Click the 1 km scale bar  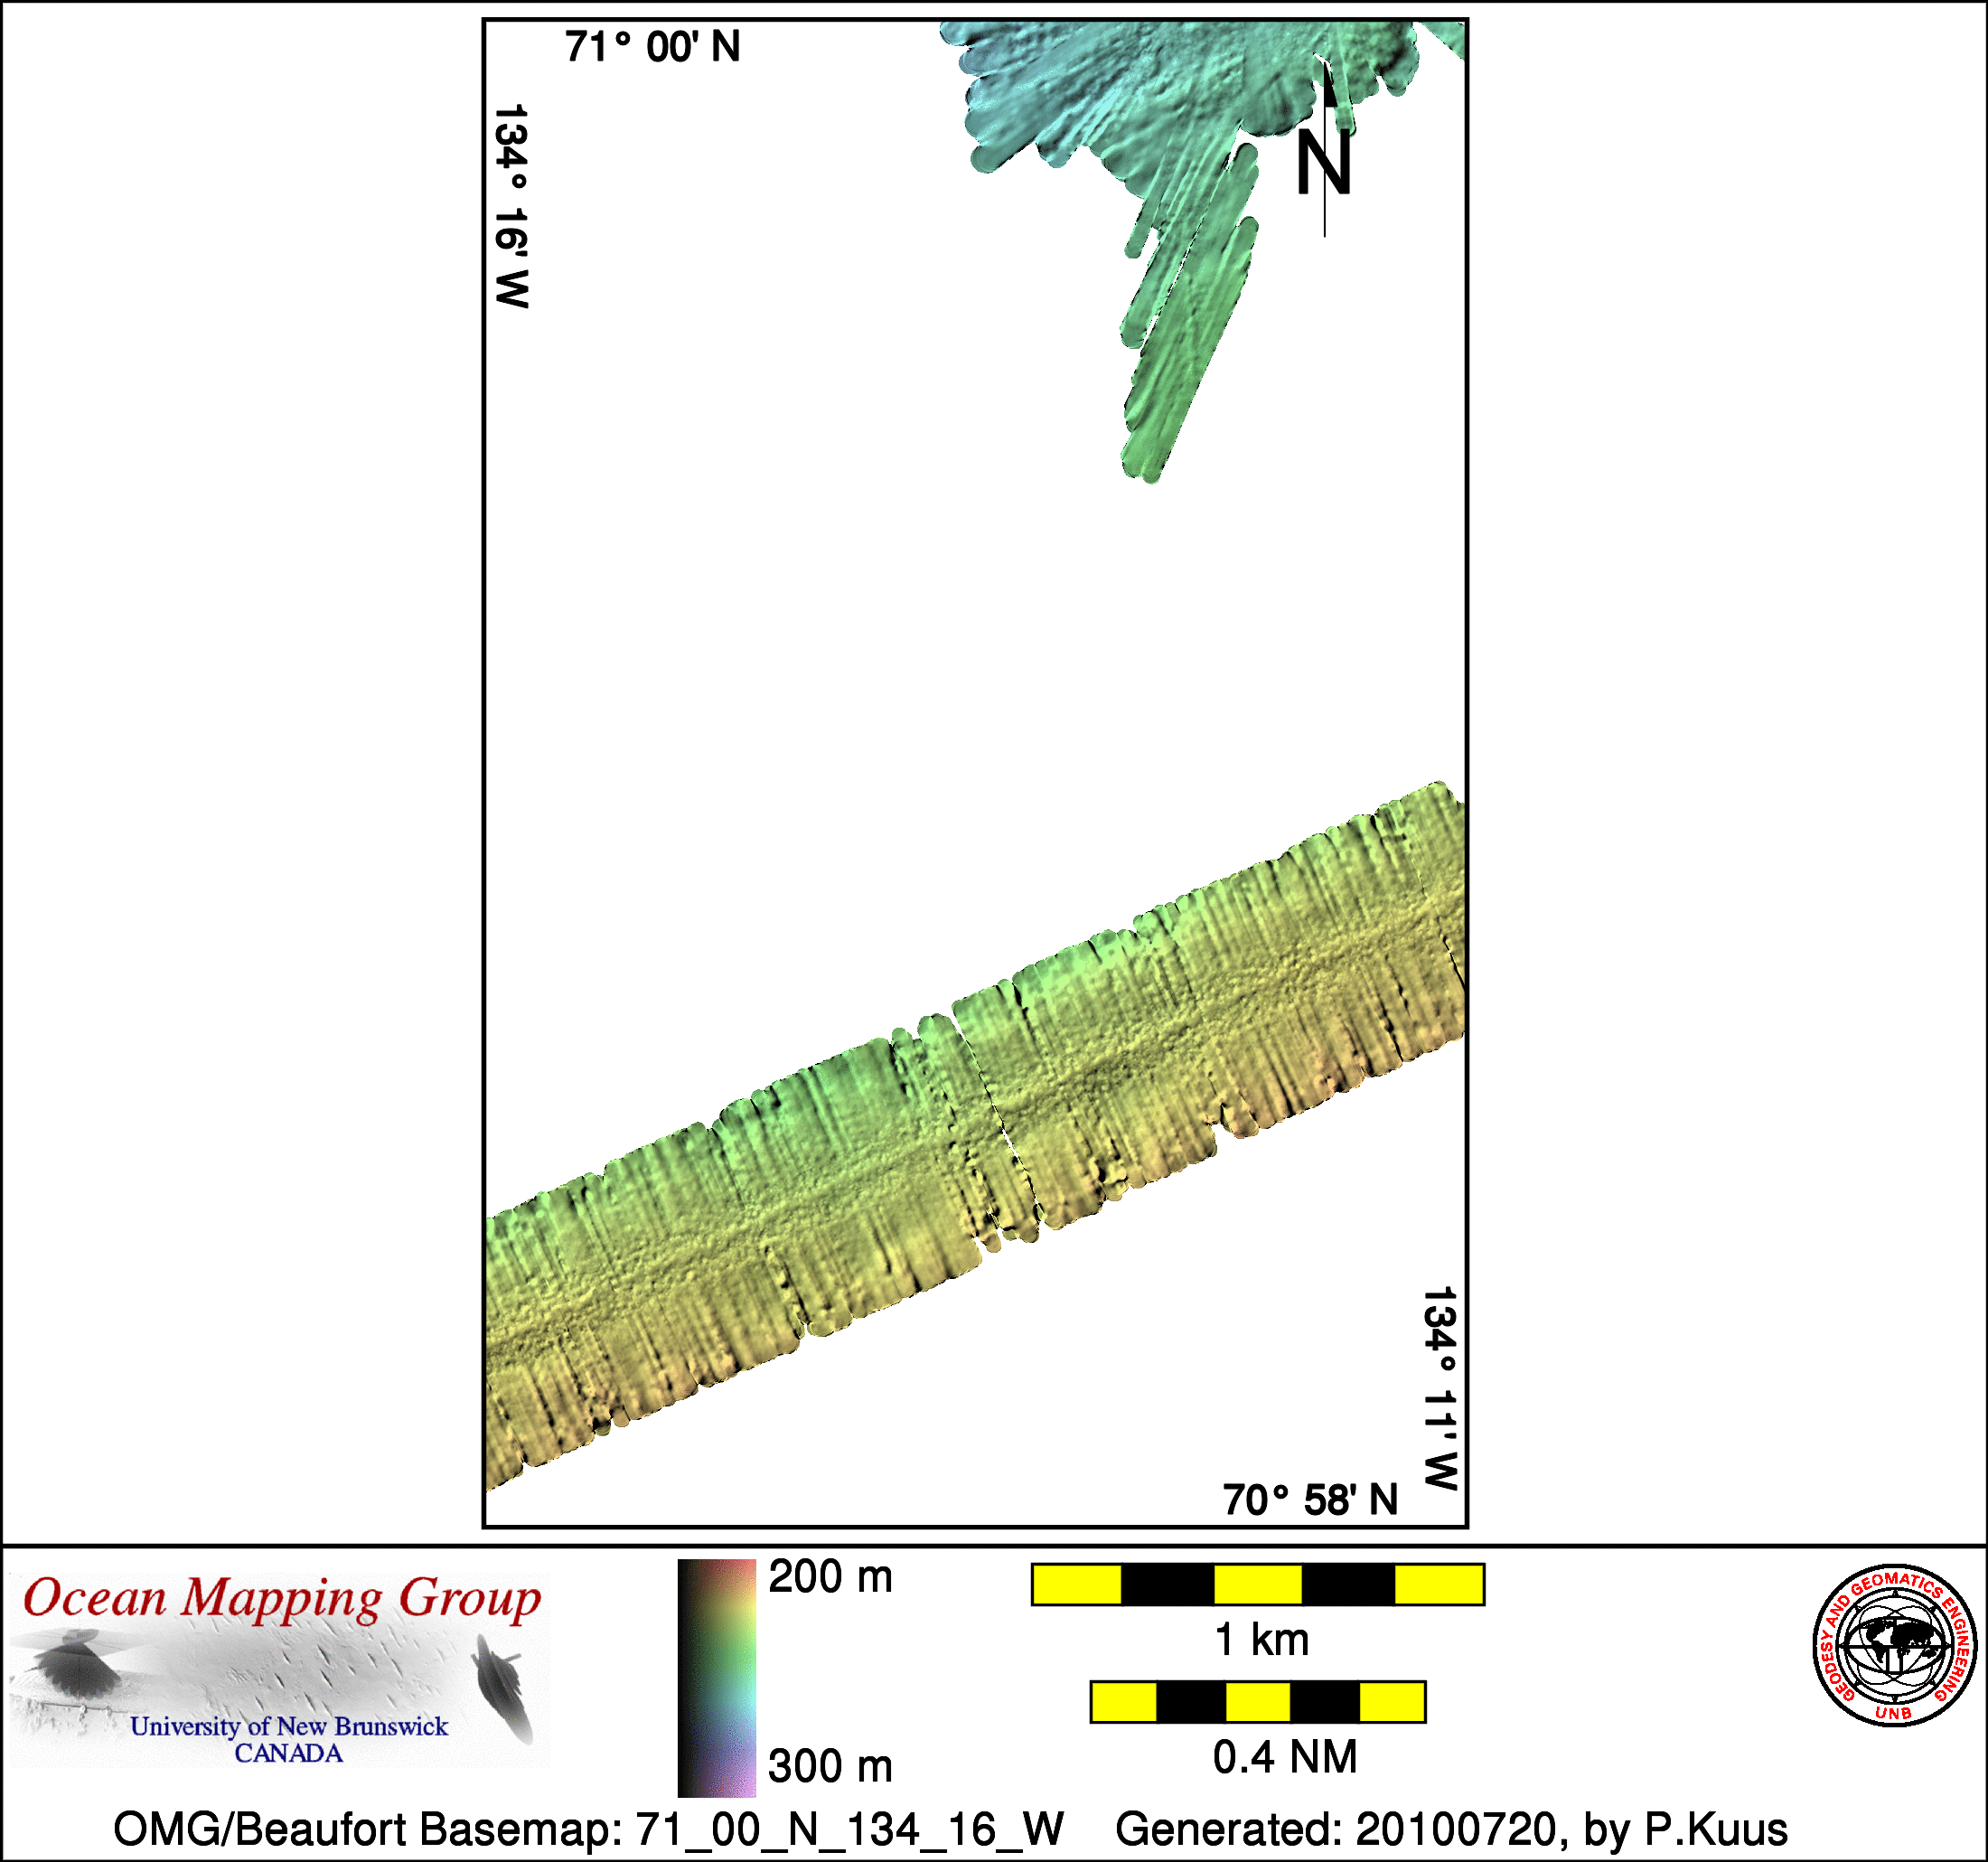point(1257,1585)
